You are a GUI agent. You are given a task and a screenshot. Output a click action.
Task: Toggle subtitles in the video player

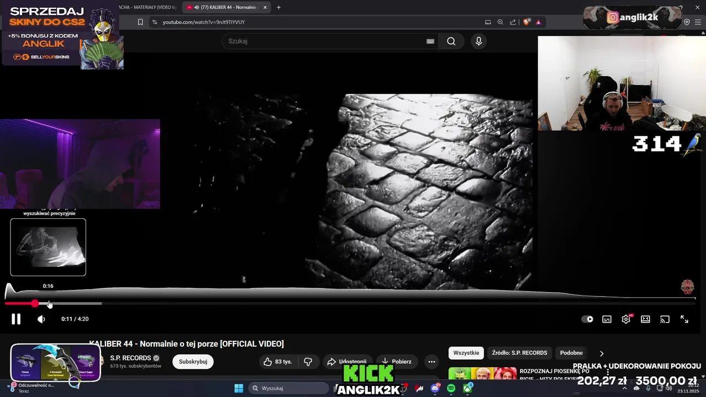coord(607,319)
